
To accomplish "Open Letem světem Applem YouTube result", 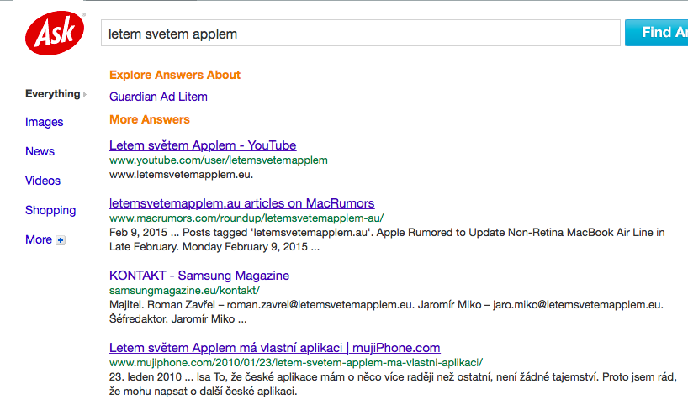I will 203,145.
